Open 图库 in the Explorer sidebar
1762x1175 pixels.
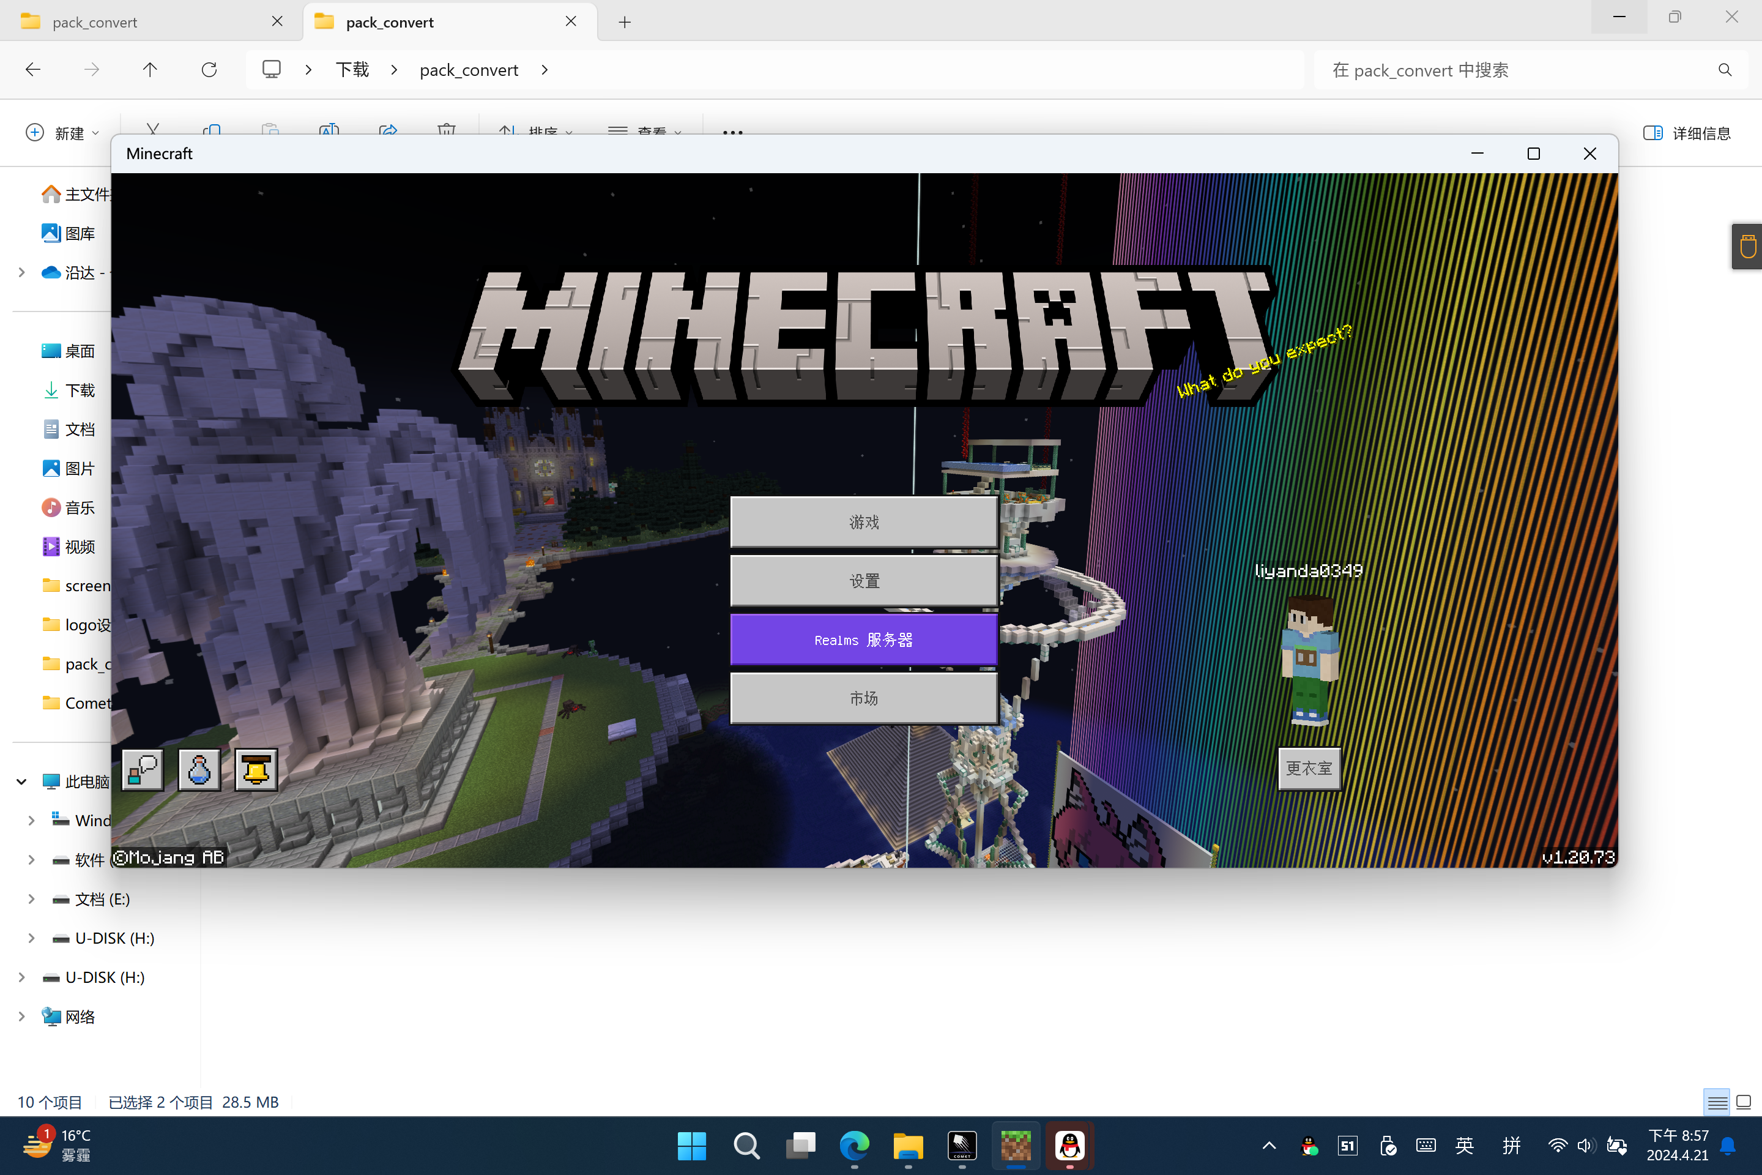[x=68, y=233]
